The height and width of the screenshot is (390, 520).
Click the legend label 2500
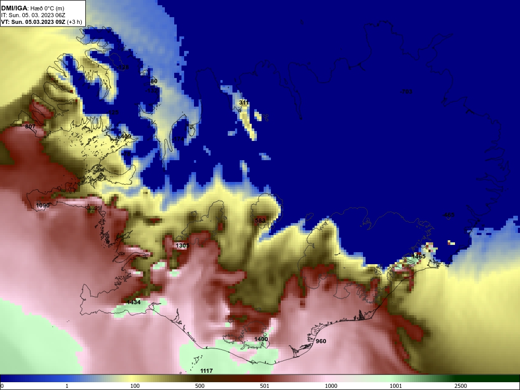click(x=461, y=386)
